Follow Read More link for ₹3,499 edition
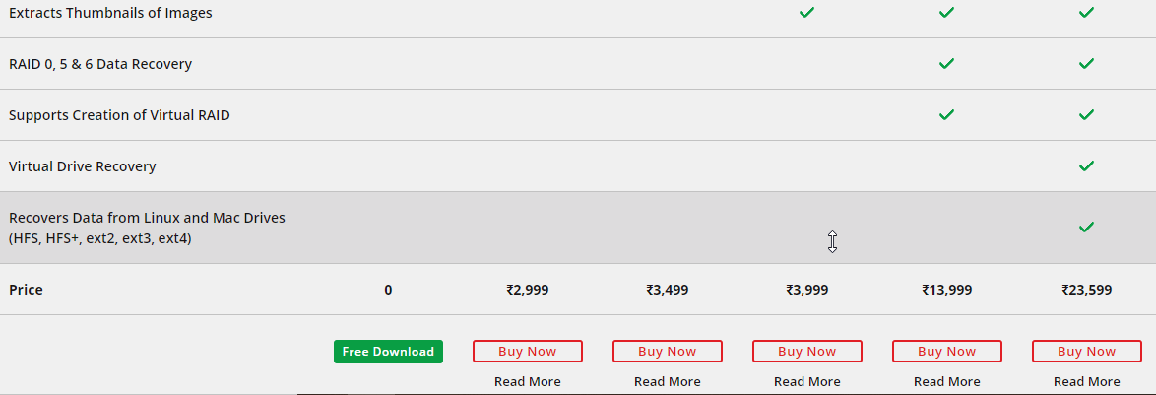This screenshot has width=1156, height=395. click(668, 381)
